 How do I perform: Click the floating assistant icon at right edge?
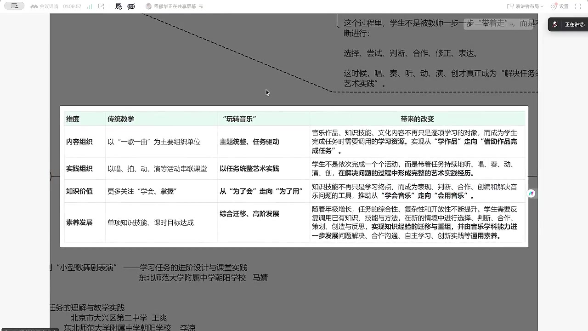point(531,194)
